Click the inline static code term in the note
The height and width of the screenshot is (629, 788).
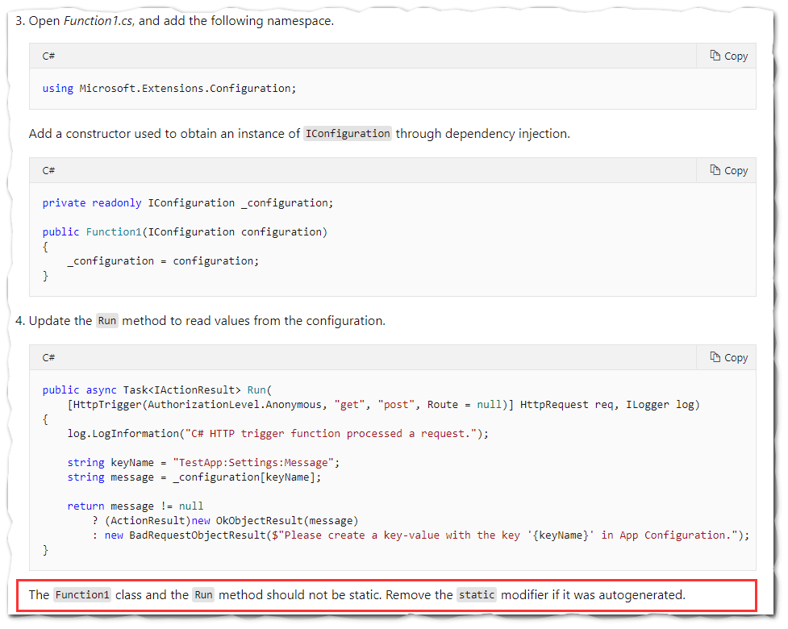(x=477, y=595)
